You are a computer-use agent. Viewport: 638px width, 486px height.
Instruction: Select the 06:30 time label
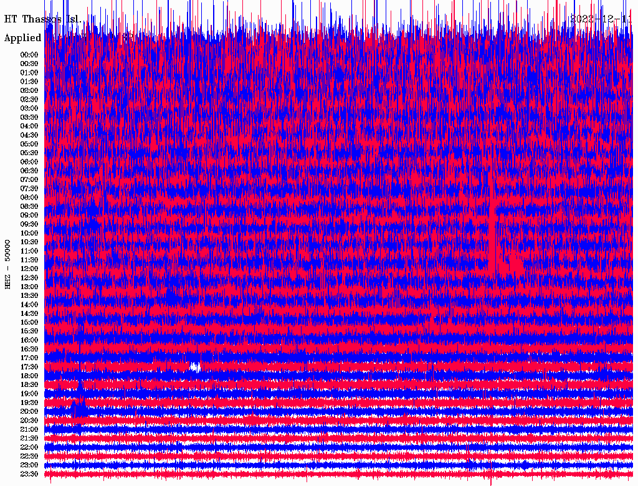tap(29, 171)
